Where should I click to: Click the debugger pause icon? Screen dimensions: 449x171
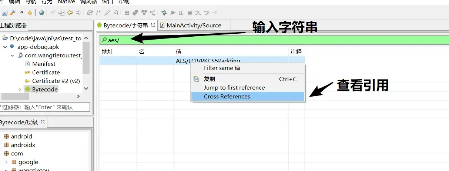pyautogui.click(x=181, y=13)
